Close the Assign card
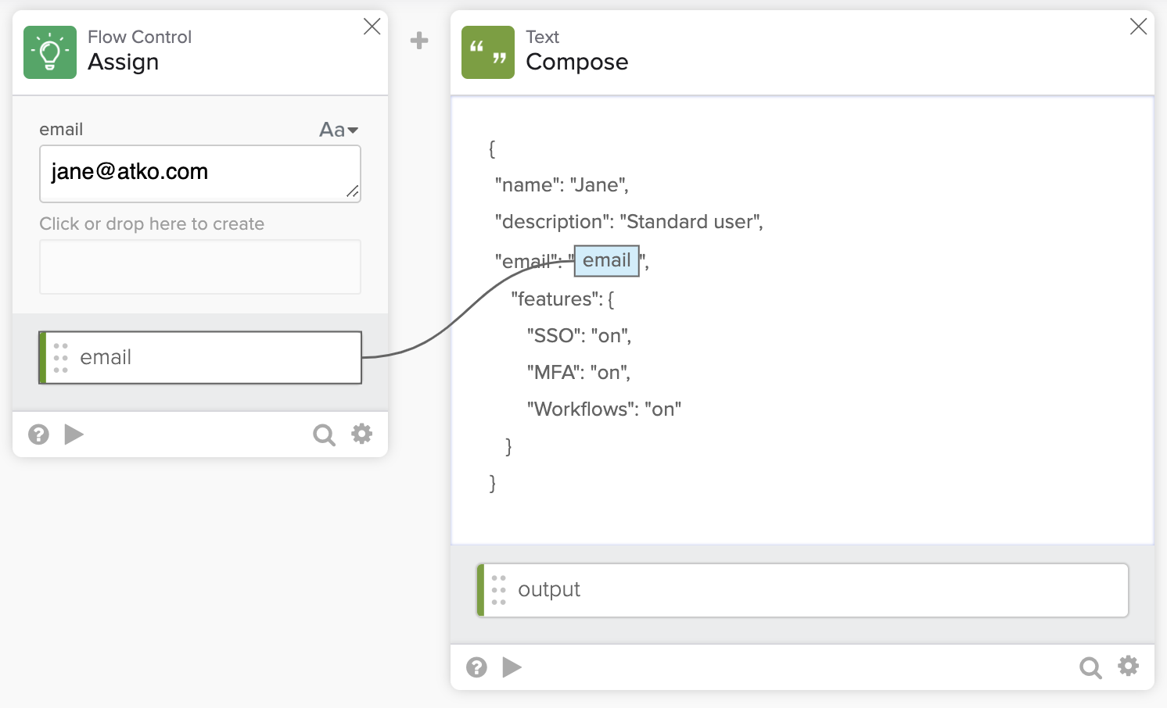 point(372,27)
